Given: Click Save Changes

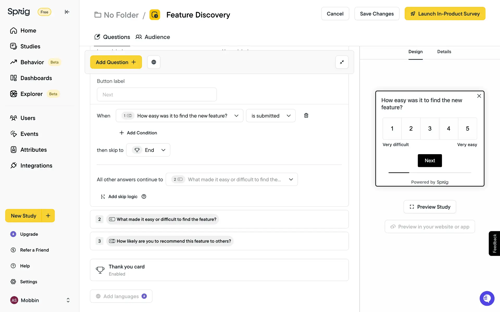Looking at the screenshot, I should (377, 14).
